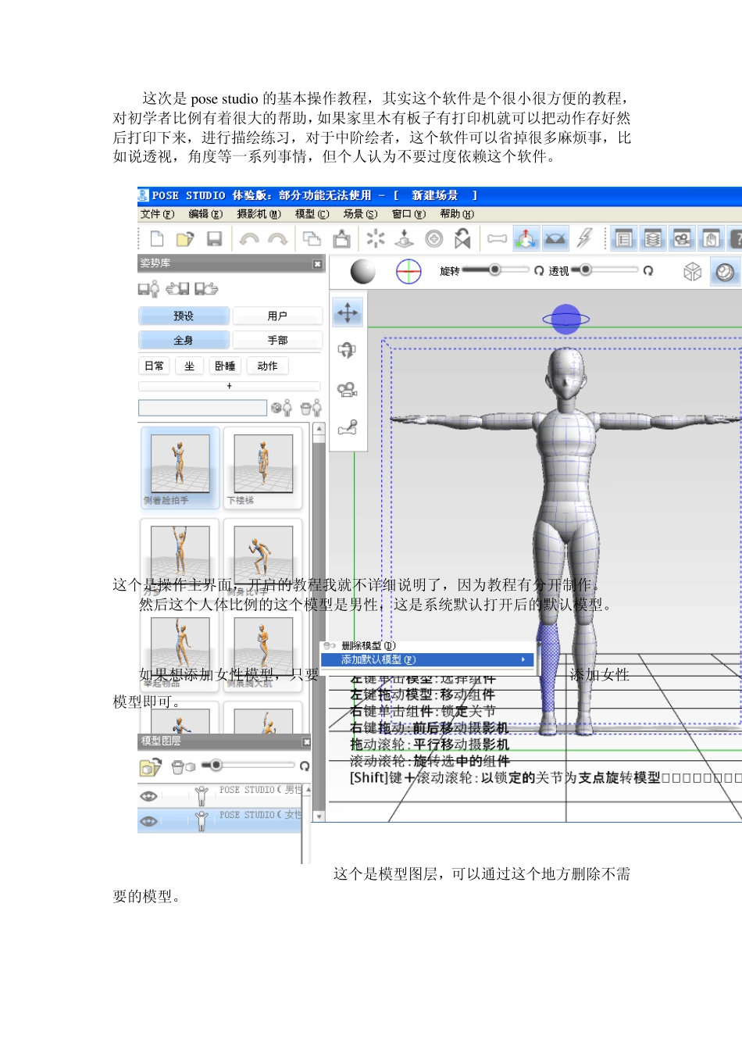Viewport: 742px width, 1050px height.
Task: Click the circular target toolbar icon
Action: click(x=433, y=239)
